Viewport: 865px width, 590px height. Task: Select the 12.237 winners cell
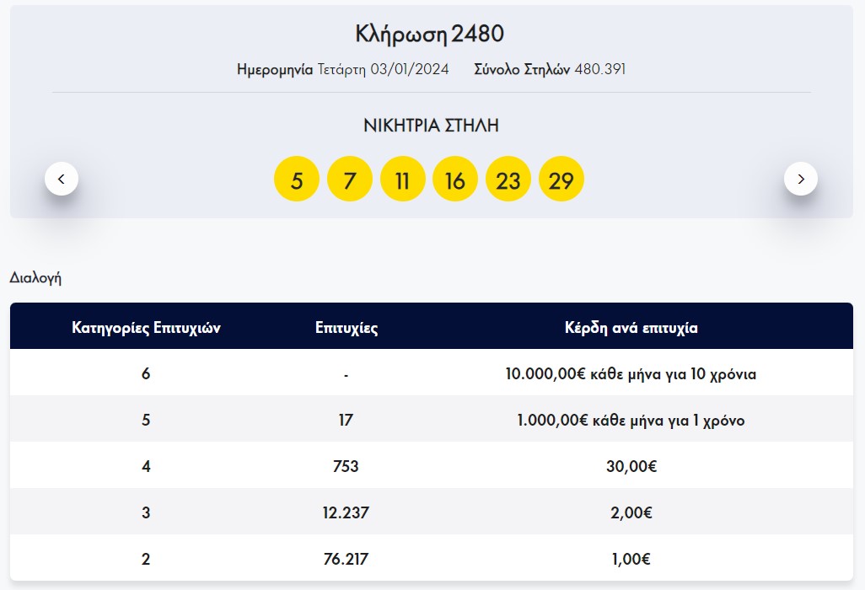click(x=346, y=512)
